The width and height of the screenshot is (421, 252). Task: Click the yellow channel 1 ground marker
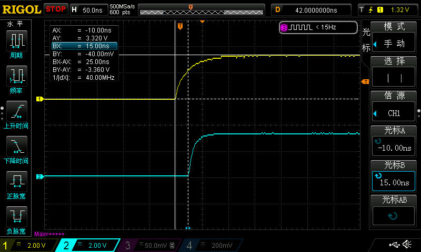[x=40, y=99]
